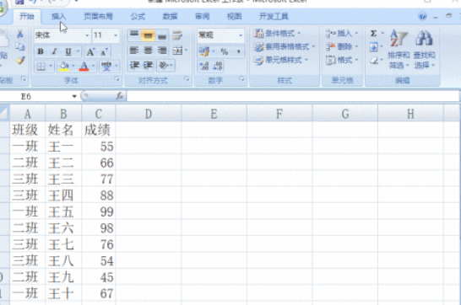461x305 pixels.
Task: Decrease decimal places icon
Action: pyautogui.click(x=218, y=66)
